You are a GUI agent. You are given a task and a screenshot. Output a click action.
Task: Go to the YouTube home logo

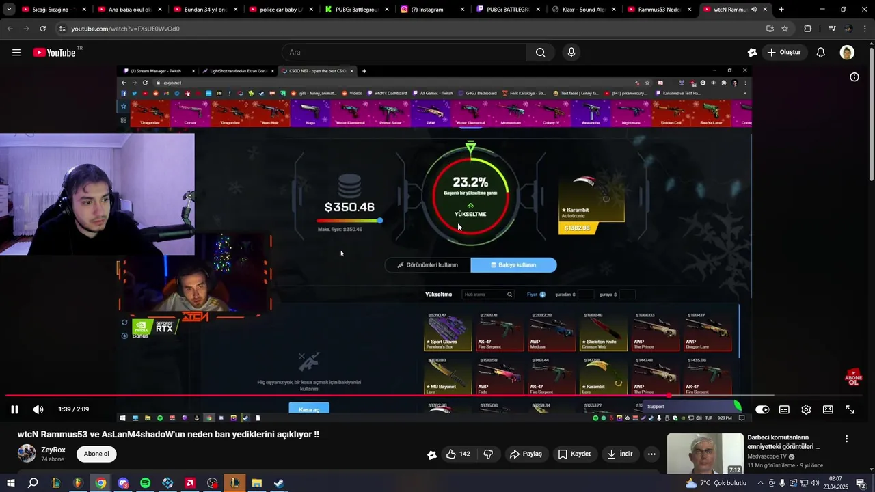pyautogui.click(x=55, y=53)
